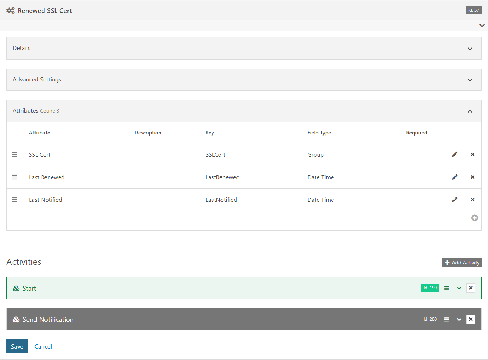
Task: Expand the Advanced Settings chevron
Action: (x=470, y=80)
